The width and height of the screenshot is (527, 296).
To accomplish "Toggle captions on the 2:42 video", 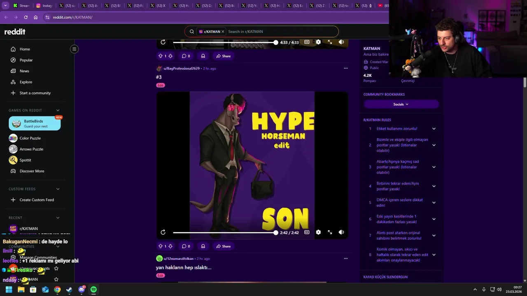I will pyautogui.click(x=307, y=232).
